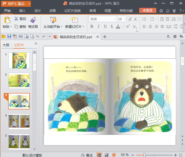Select slide 4 thumbnail in slide panel
This screenshot has height=157, width=185.
click(19, 122)
